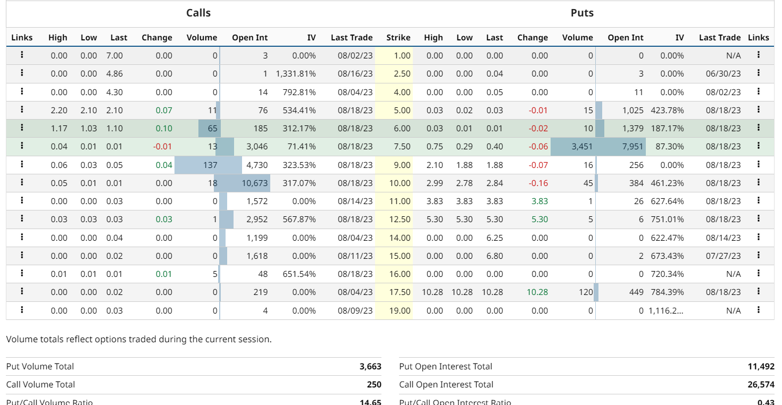Open calls links menu for strike 9.00
This screenshot has height=405, width=782.
pos(22,164)
